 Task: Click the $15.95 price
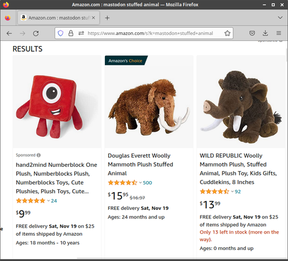(118, 196)
